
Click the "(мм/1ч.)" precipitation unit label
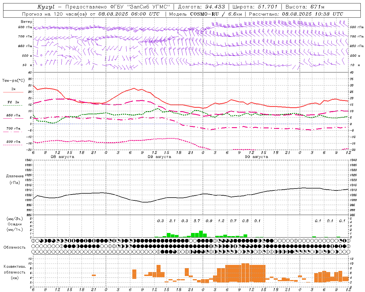(14, 230)
